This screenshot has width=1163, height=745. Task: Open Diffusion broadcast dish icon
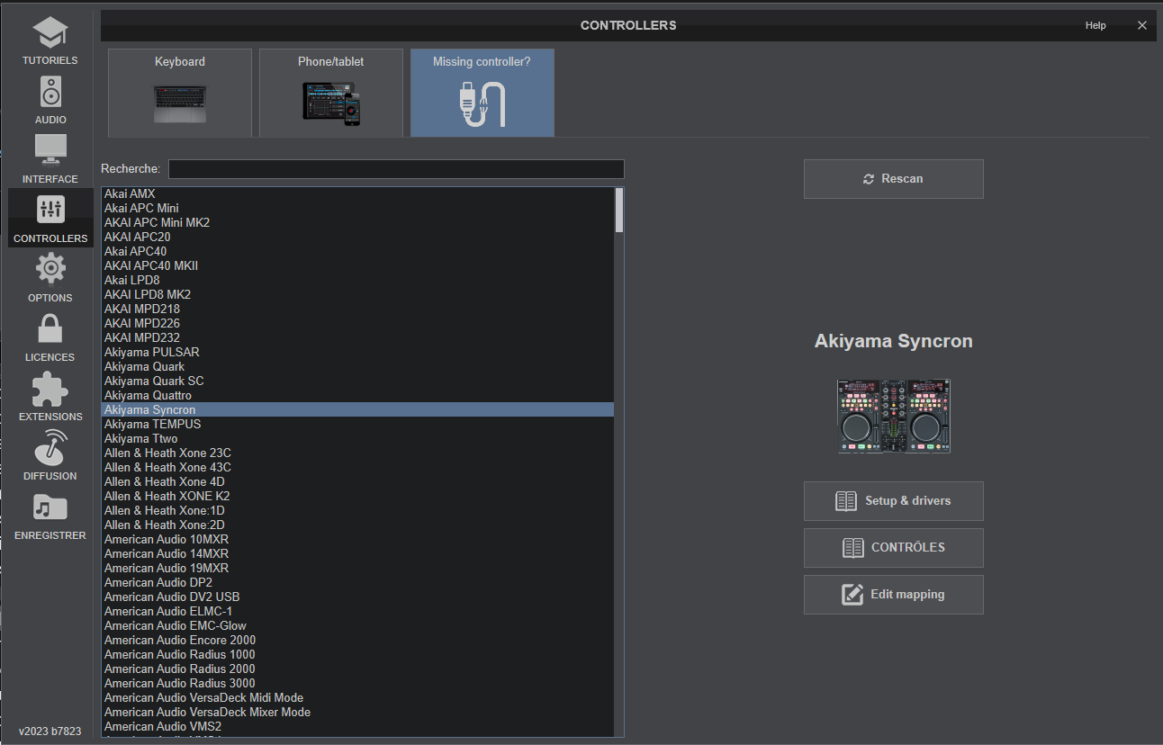[50, 447]
